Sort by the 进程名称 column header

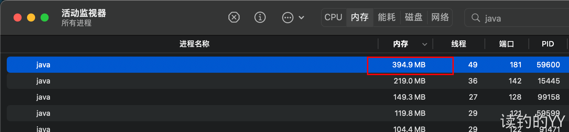click(194, 44)
